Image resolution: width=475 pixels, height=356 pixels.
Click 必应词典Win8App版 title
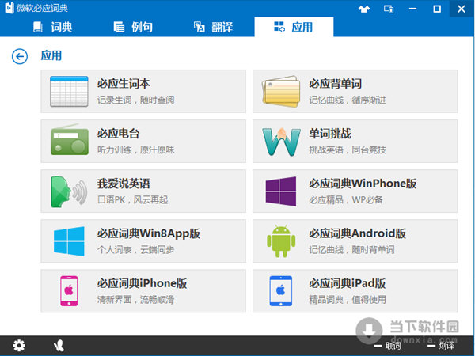tap(149, 233)
